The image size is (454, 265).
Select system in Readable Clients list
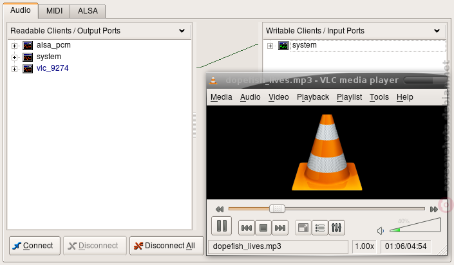tap(49, 57)
